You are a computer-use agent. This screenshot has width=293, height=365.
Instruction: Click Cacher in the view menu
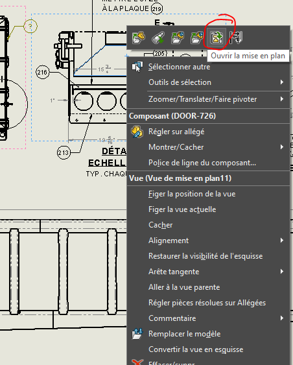(161, 225)
